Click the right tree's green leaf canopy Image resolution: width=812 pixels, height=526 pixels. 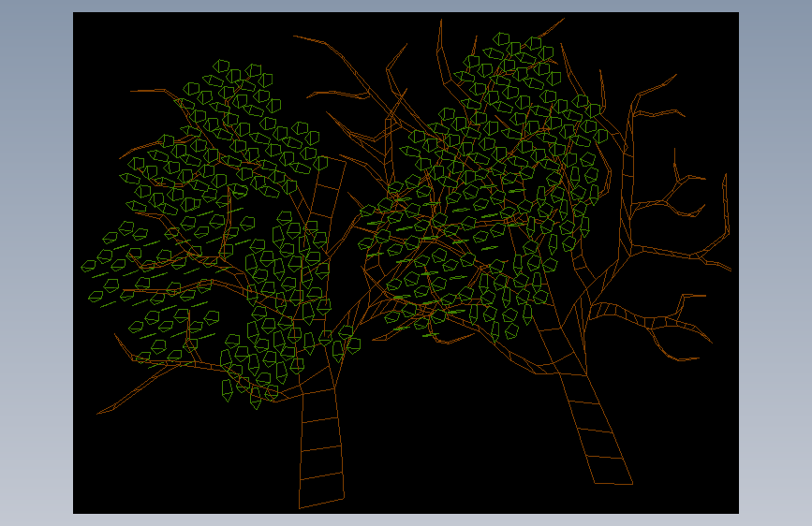484,189
